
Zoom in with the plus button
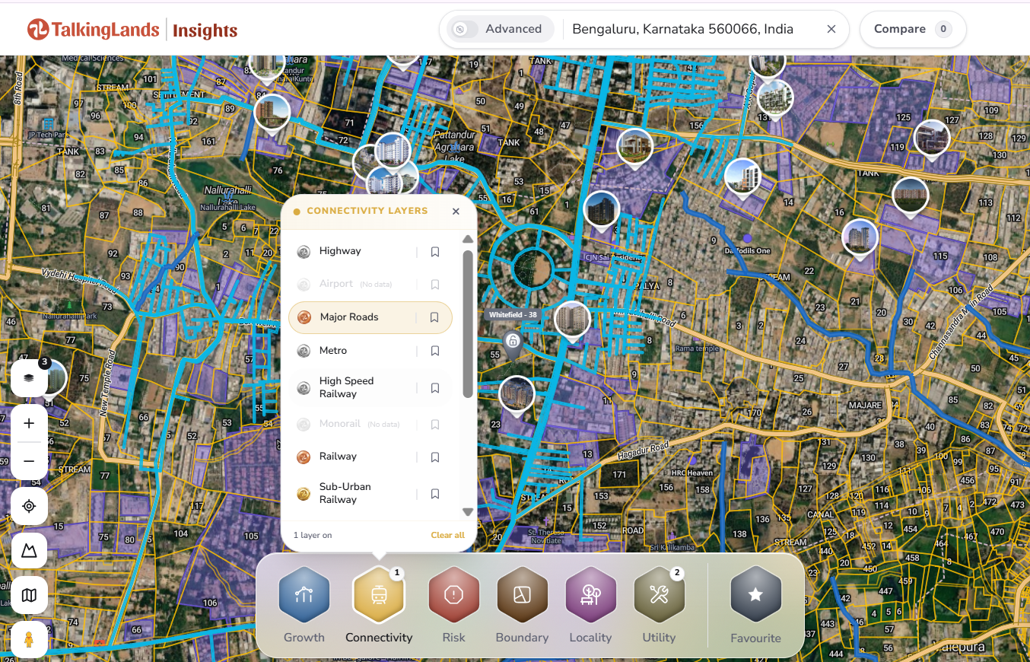pos(29,423)
